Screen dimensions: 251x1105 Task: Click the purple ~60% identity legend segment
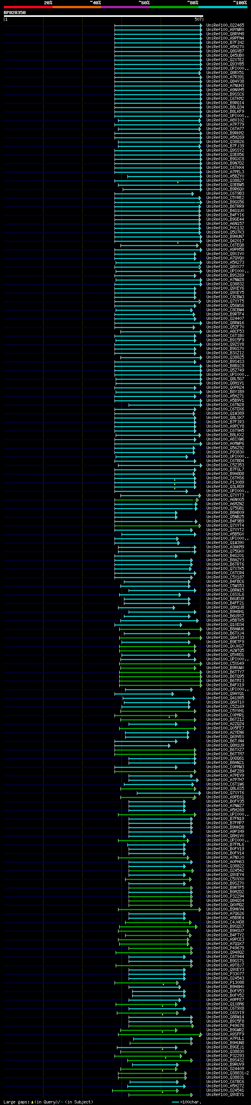(126, 7)
